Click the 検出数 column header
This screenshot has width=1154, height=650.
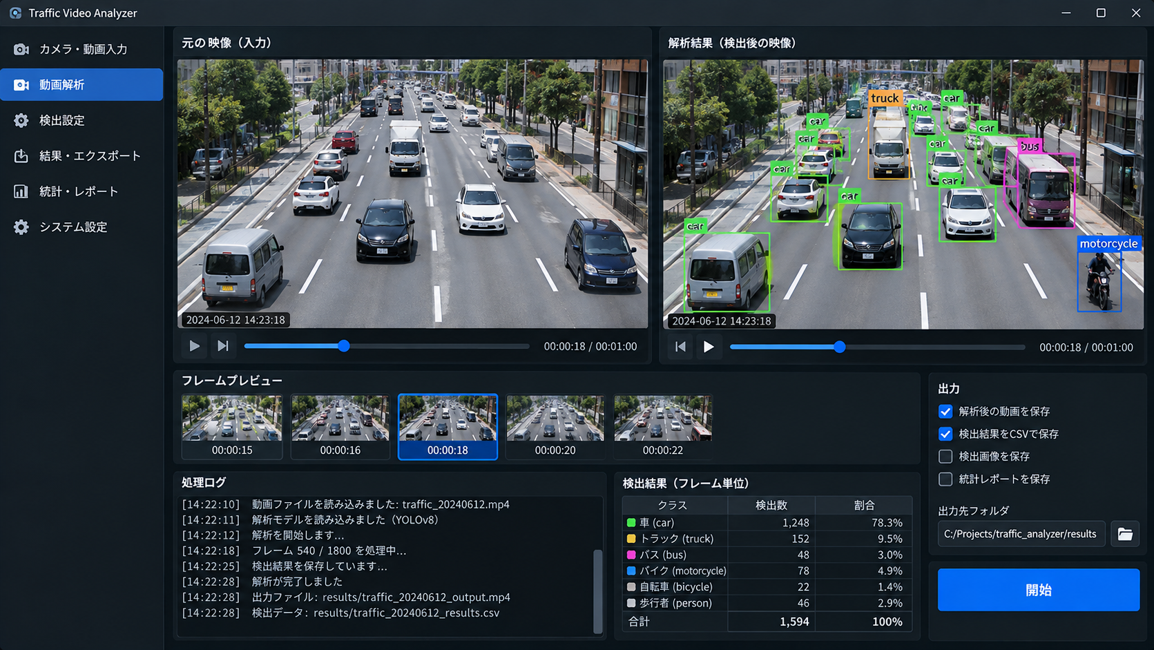[x=771, y=506]
